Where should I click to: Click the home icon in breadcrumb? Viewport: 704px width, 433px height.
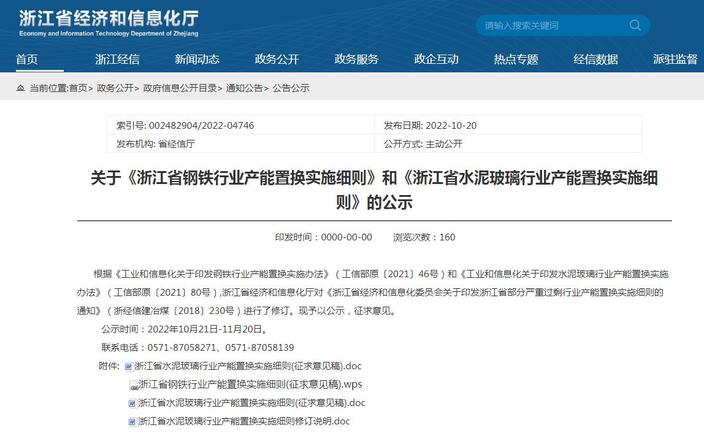pyautogui.click(x=21, y=88)
